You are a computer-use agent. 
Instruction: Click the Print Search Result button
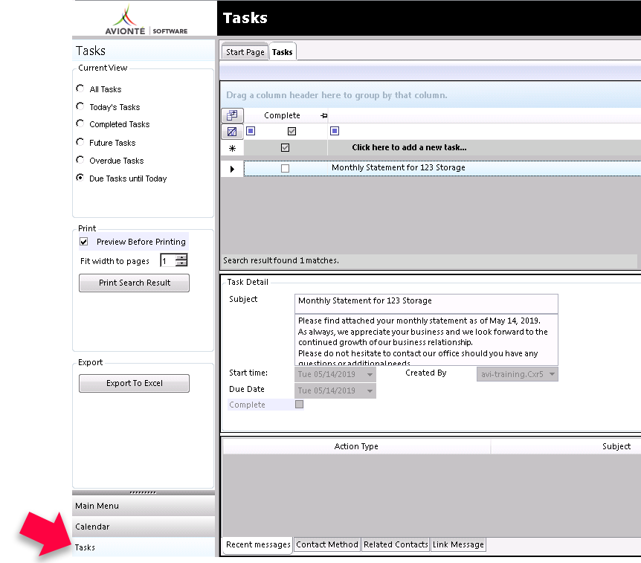point(134,283)
